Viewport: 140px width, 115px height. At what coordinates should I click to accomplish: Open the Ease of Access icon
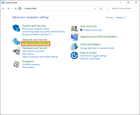[74, 55]
